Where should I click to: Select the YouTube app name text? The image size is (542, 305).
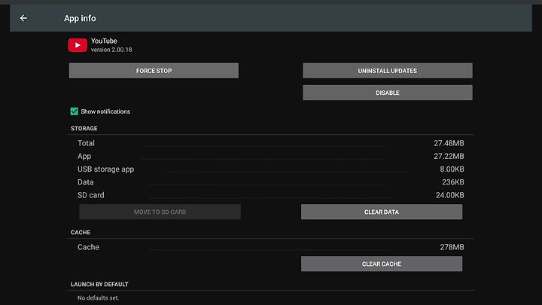[x=104, y=41]
